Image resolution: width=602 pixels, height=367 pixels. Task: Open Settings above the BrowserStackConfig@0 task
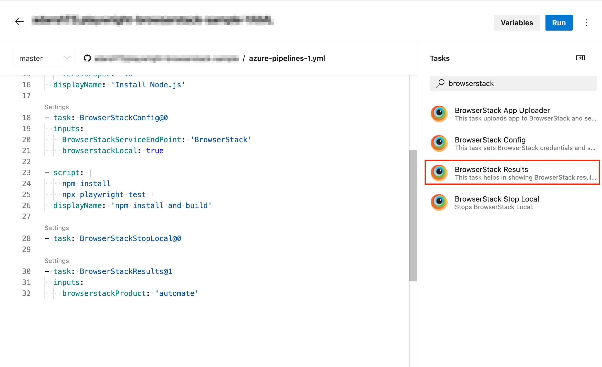(57, 107)
